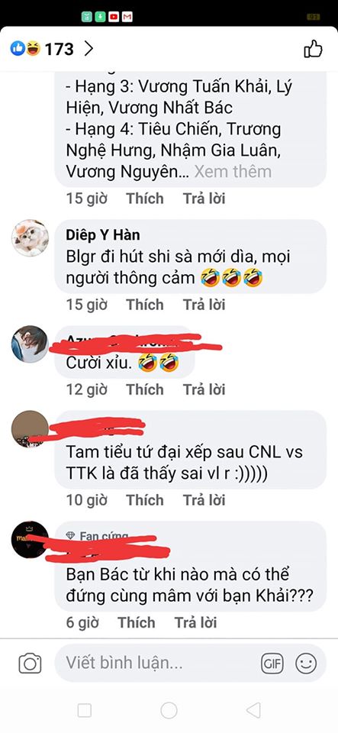Open Diệp Y Hàn profile name link
The image size is (338, 733).
(103, 234)
